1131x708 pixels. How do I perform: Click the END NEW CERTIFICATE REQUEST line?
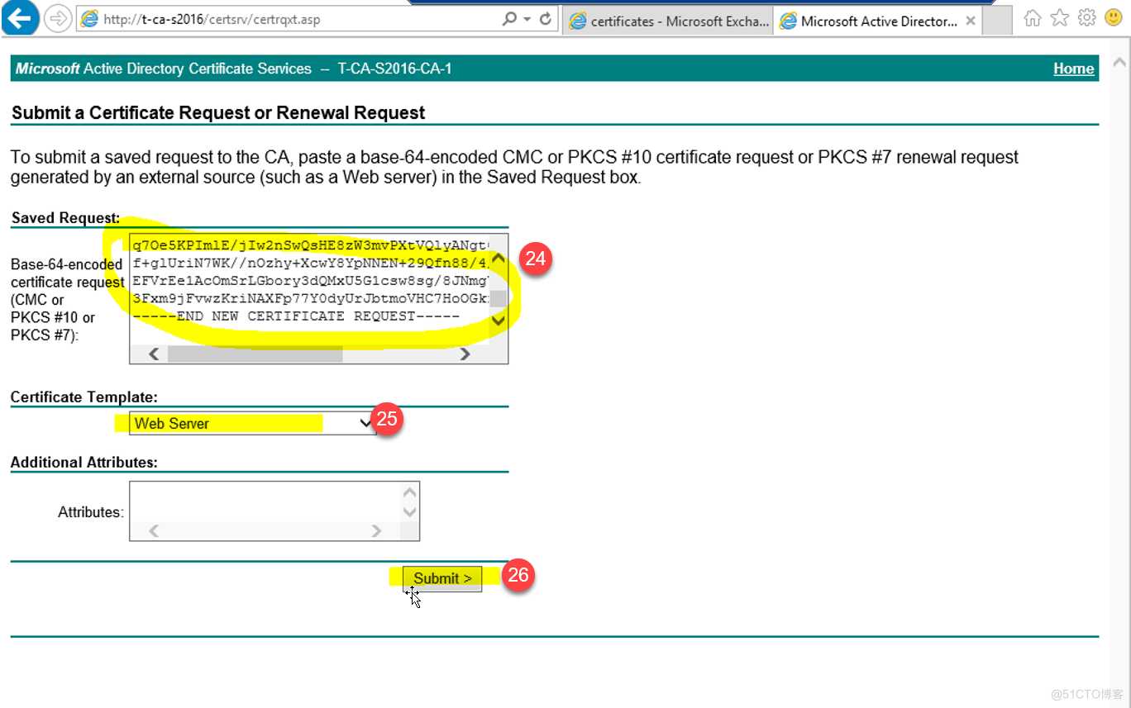tap(296, 316)
